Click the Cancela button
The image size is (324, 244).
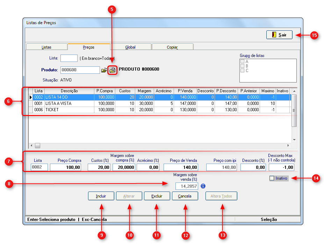185,196
